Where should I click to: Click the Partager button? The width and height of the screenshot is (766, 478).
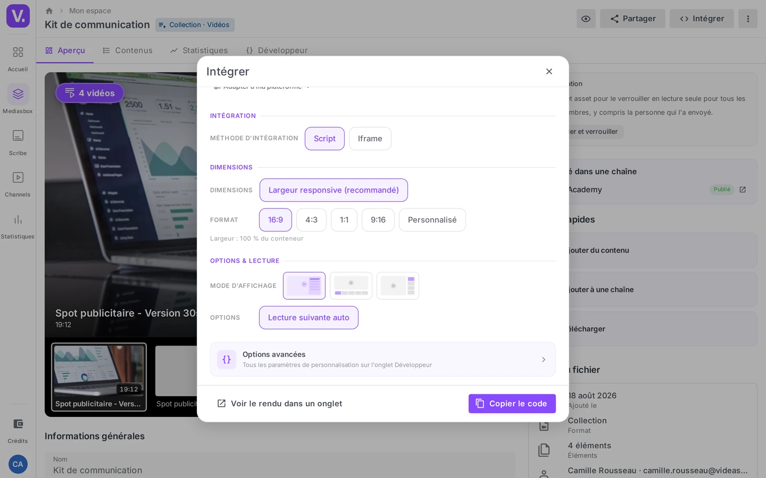click(x=632, y=19)
